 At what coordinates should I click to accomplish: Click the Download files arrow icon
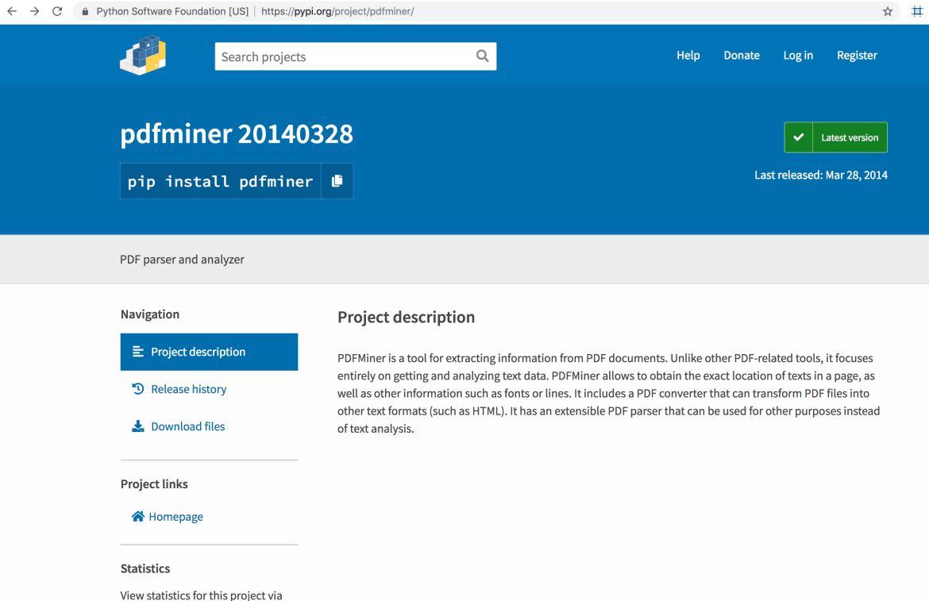coord(138,426)
